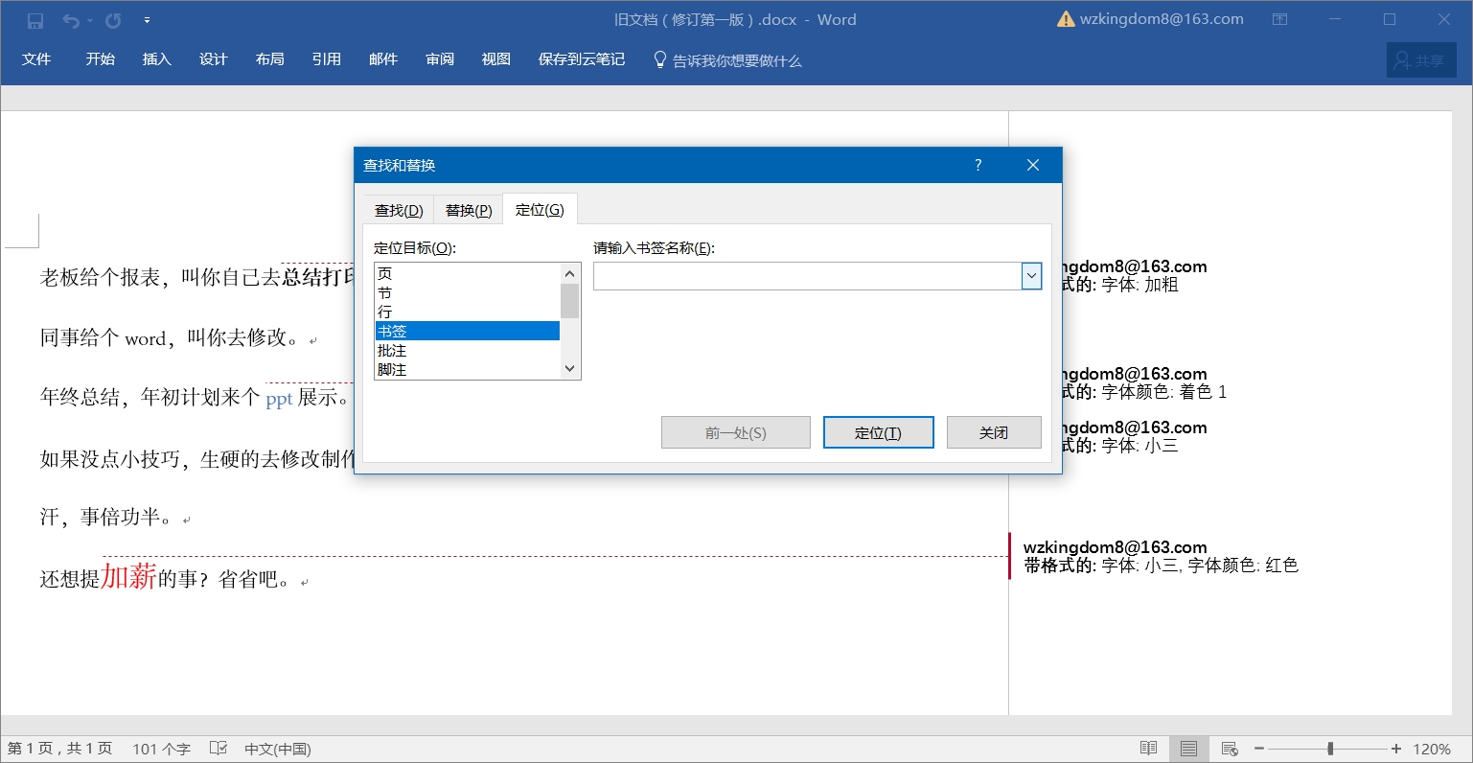The height and width of the screenshot is (763, 1473).
Task: Click the Save icon in Quick Access Toolbar
Action: pyautogui.click(x=35, y=19)
